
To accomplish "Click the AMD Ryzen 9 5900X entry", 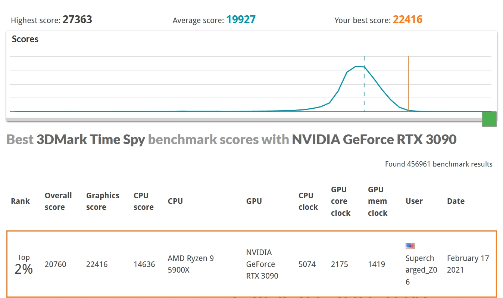I will 191,264.
